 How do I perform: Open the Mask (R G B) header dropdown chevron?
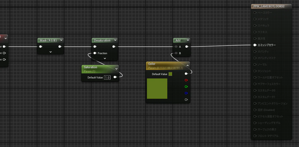click(61, 40)
